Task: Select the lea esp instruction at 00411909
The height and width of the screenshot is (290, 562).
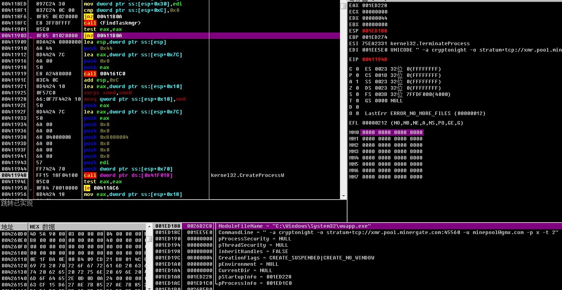Action: tap(125, 42)
